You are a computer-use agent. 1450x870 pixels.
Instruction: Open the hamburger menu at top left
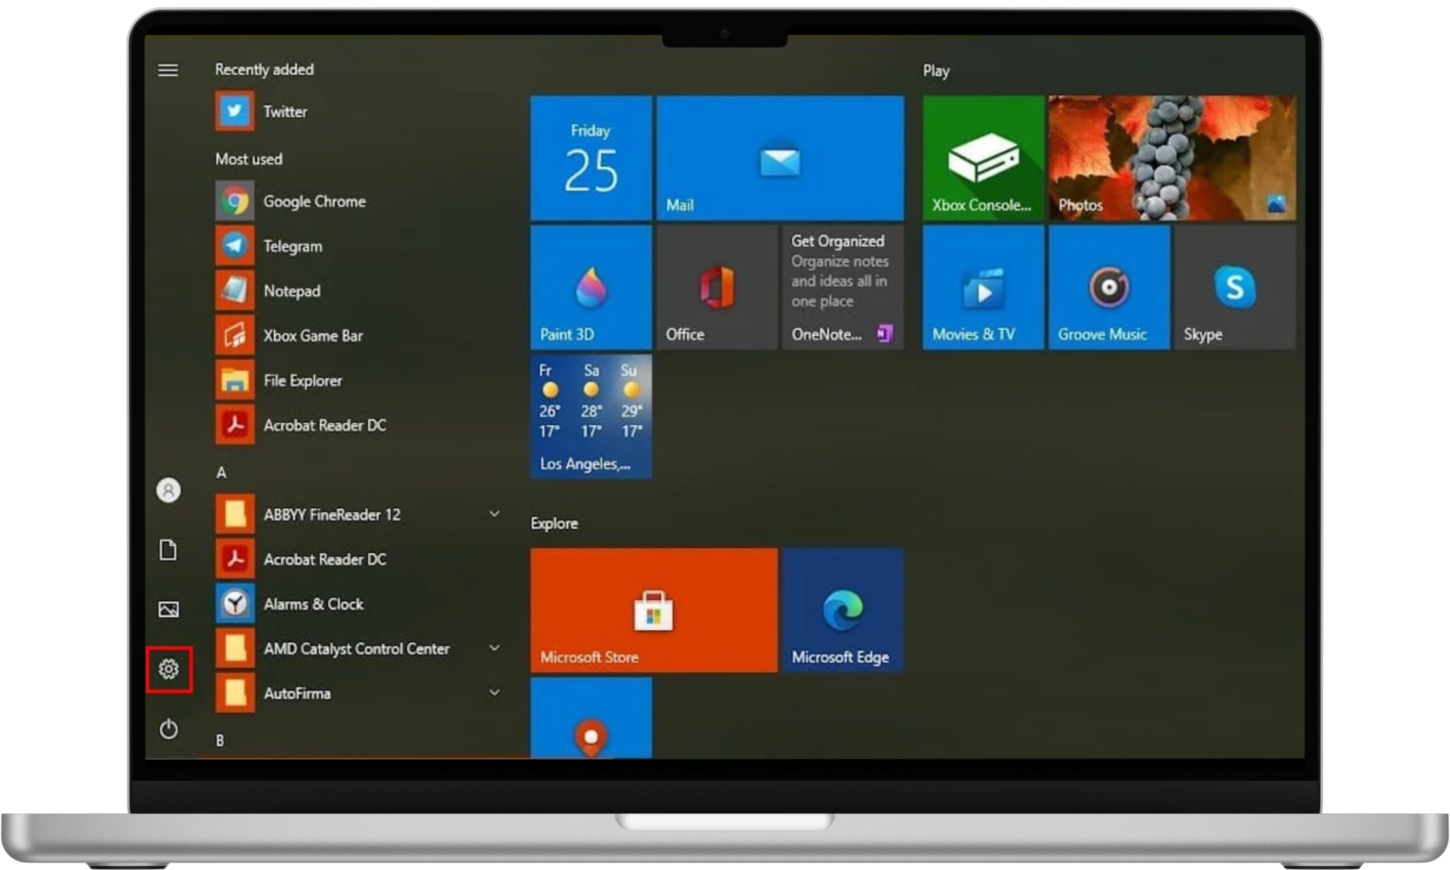click(x=168, y=70)
